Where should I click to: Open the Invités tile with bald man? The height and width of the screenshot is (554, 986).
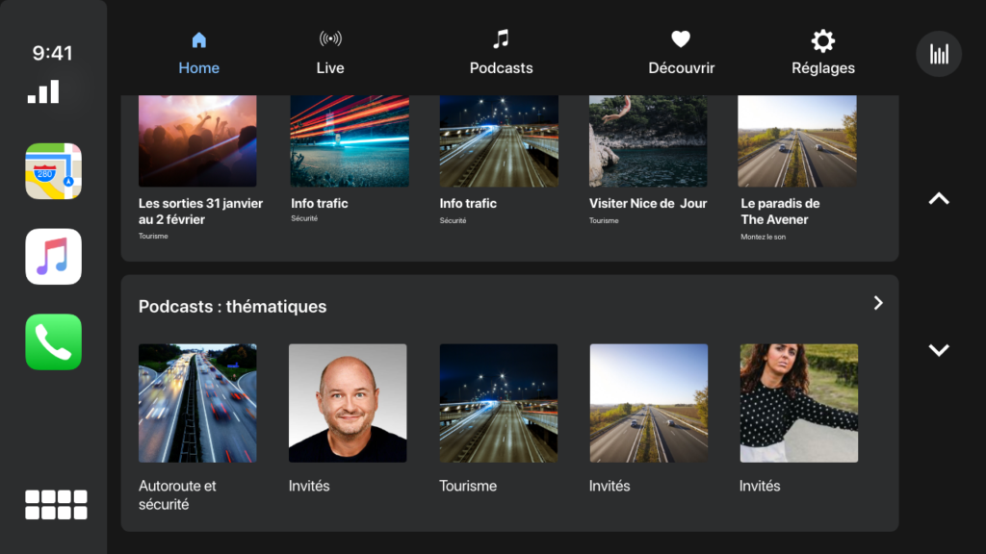[x=348, y=403]
